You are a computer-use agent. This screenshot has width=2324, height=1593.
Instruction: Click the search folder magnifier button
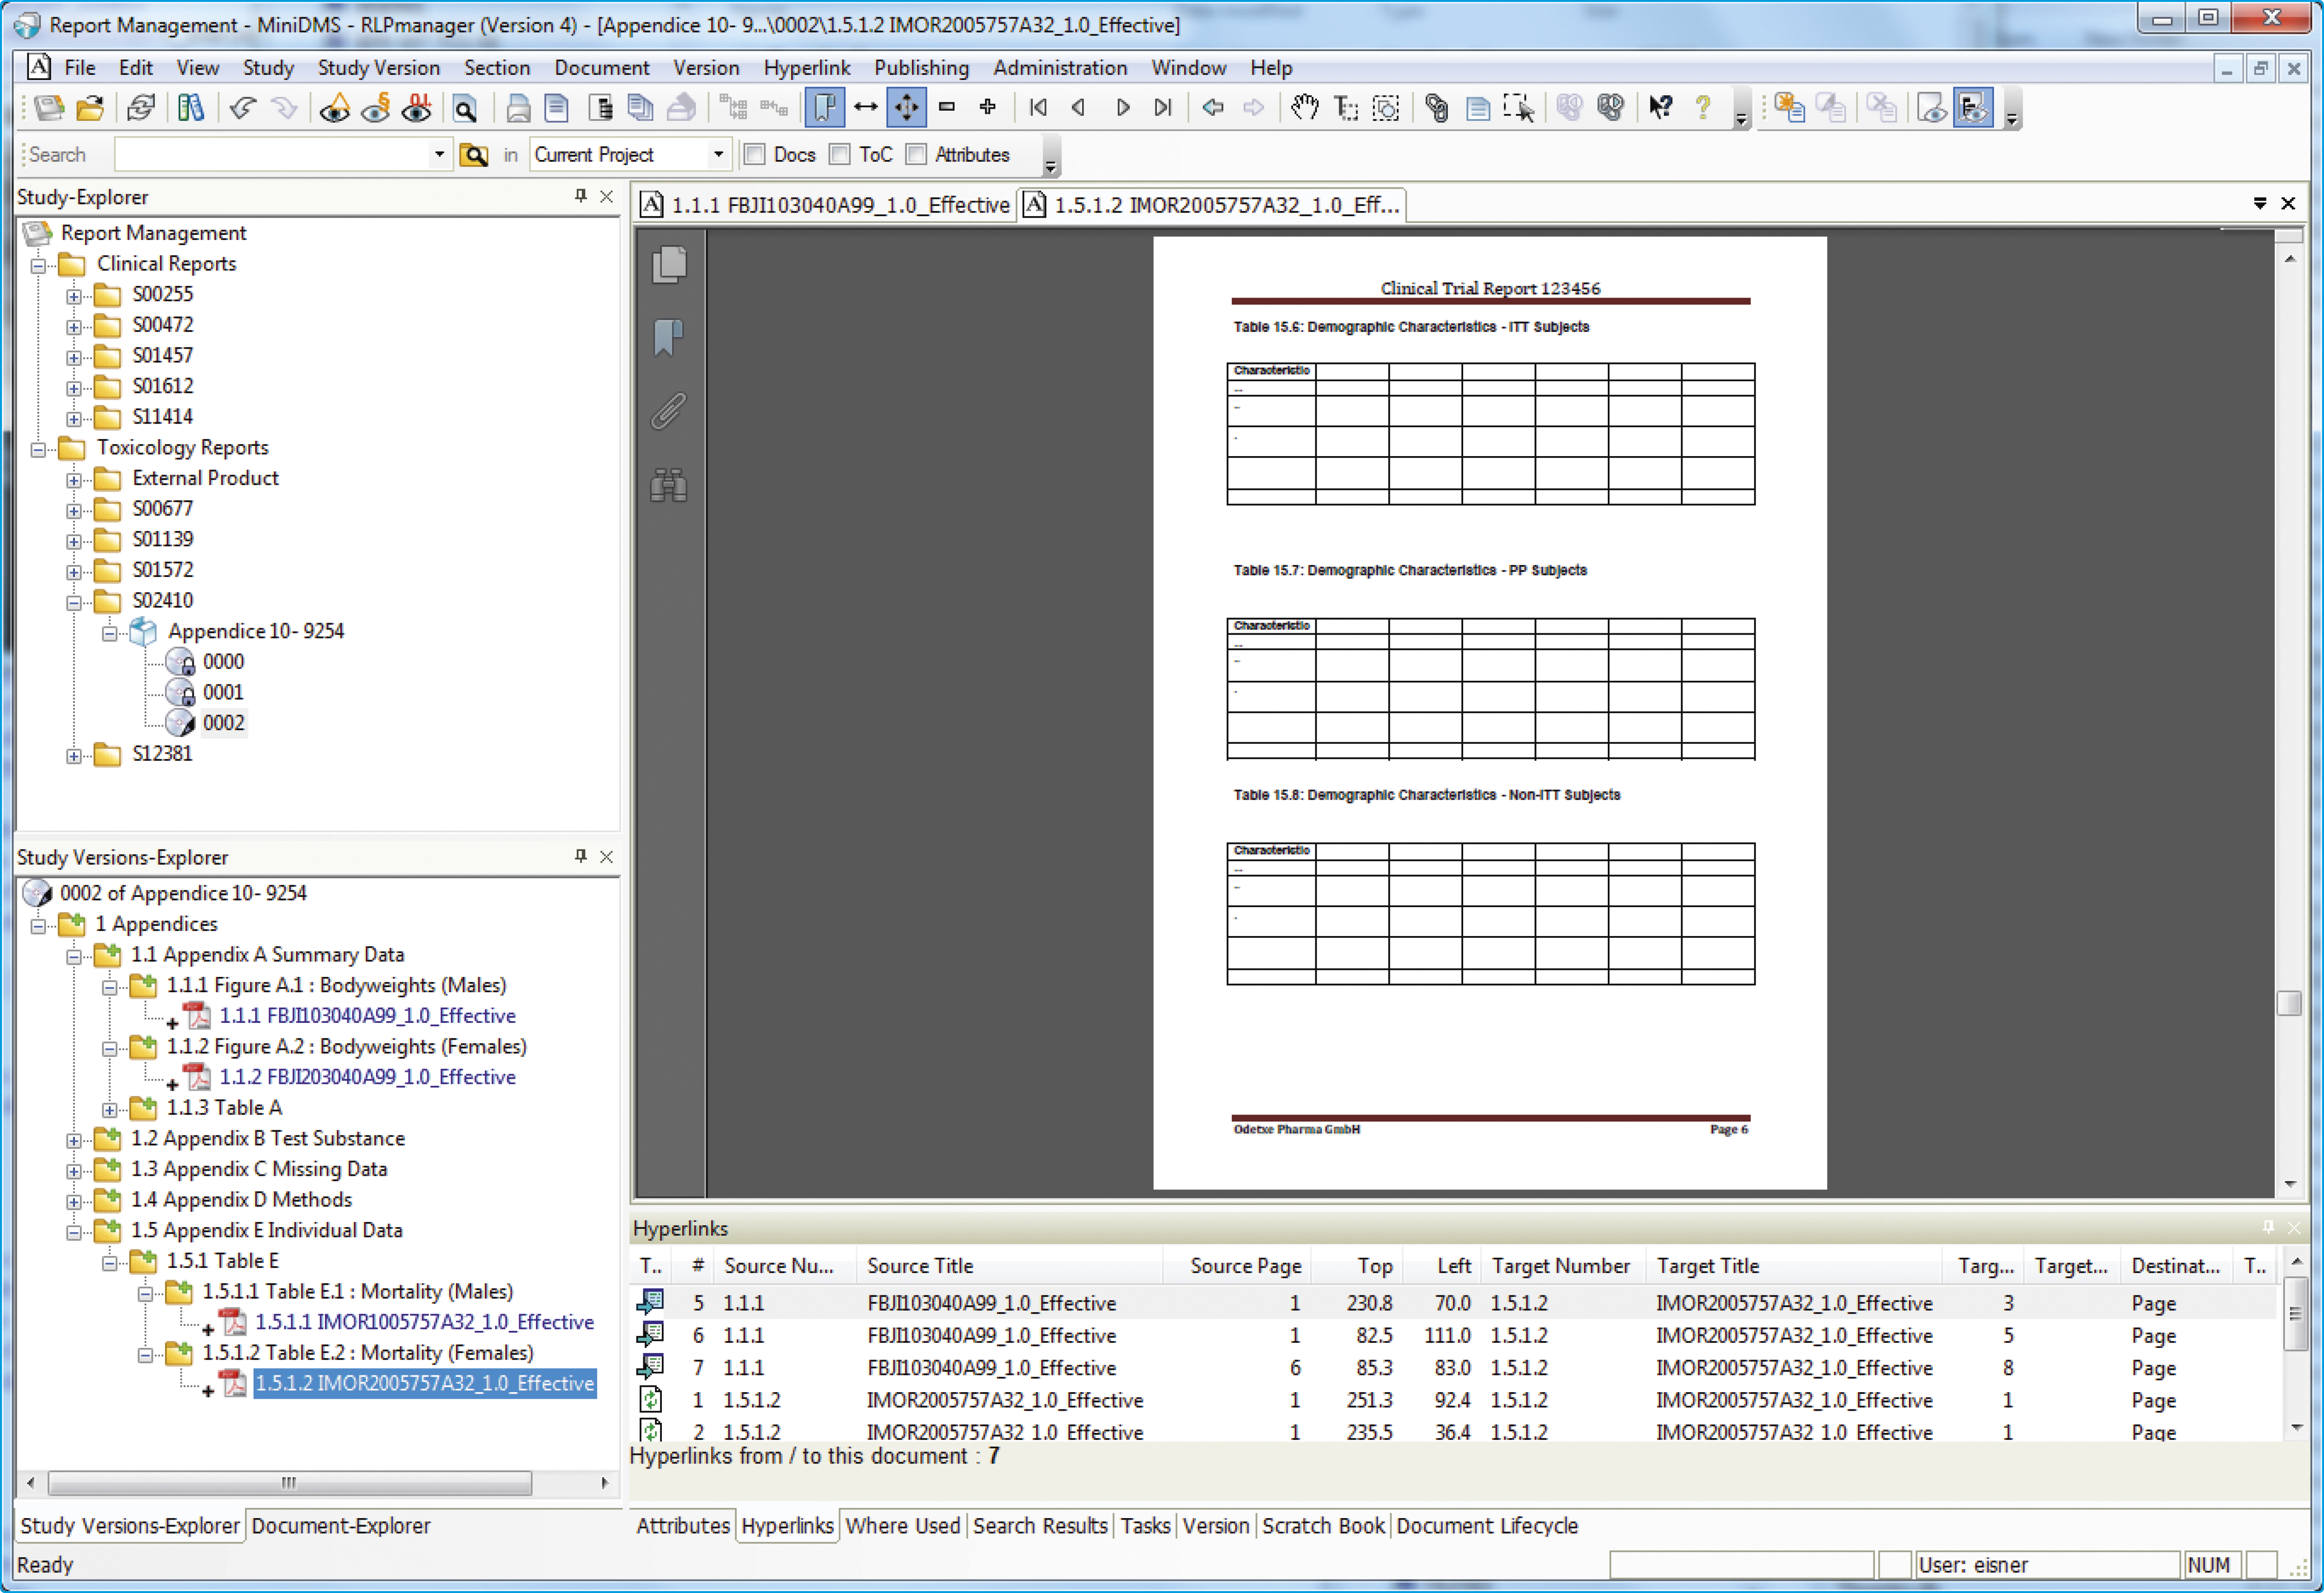click(x=474, y=155)
